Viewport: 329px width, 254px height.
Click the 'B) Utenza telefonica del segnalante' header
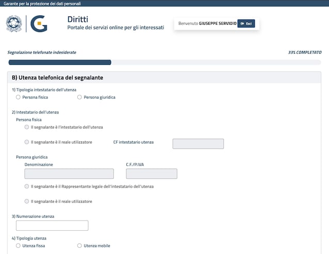pos(58,78)
